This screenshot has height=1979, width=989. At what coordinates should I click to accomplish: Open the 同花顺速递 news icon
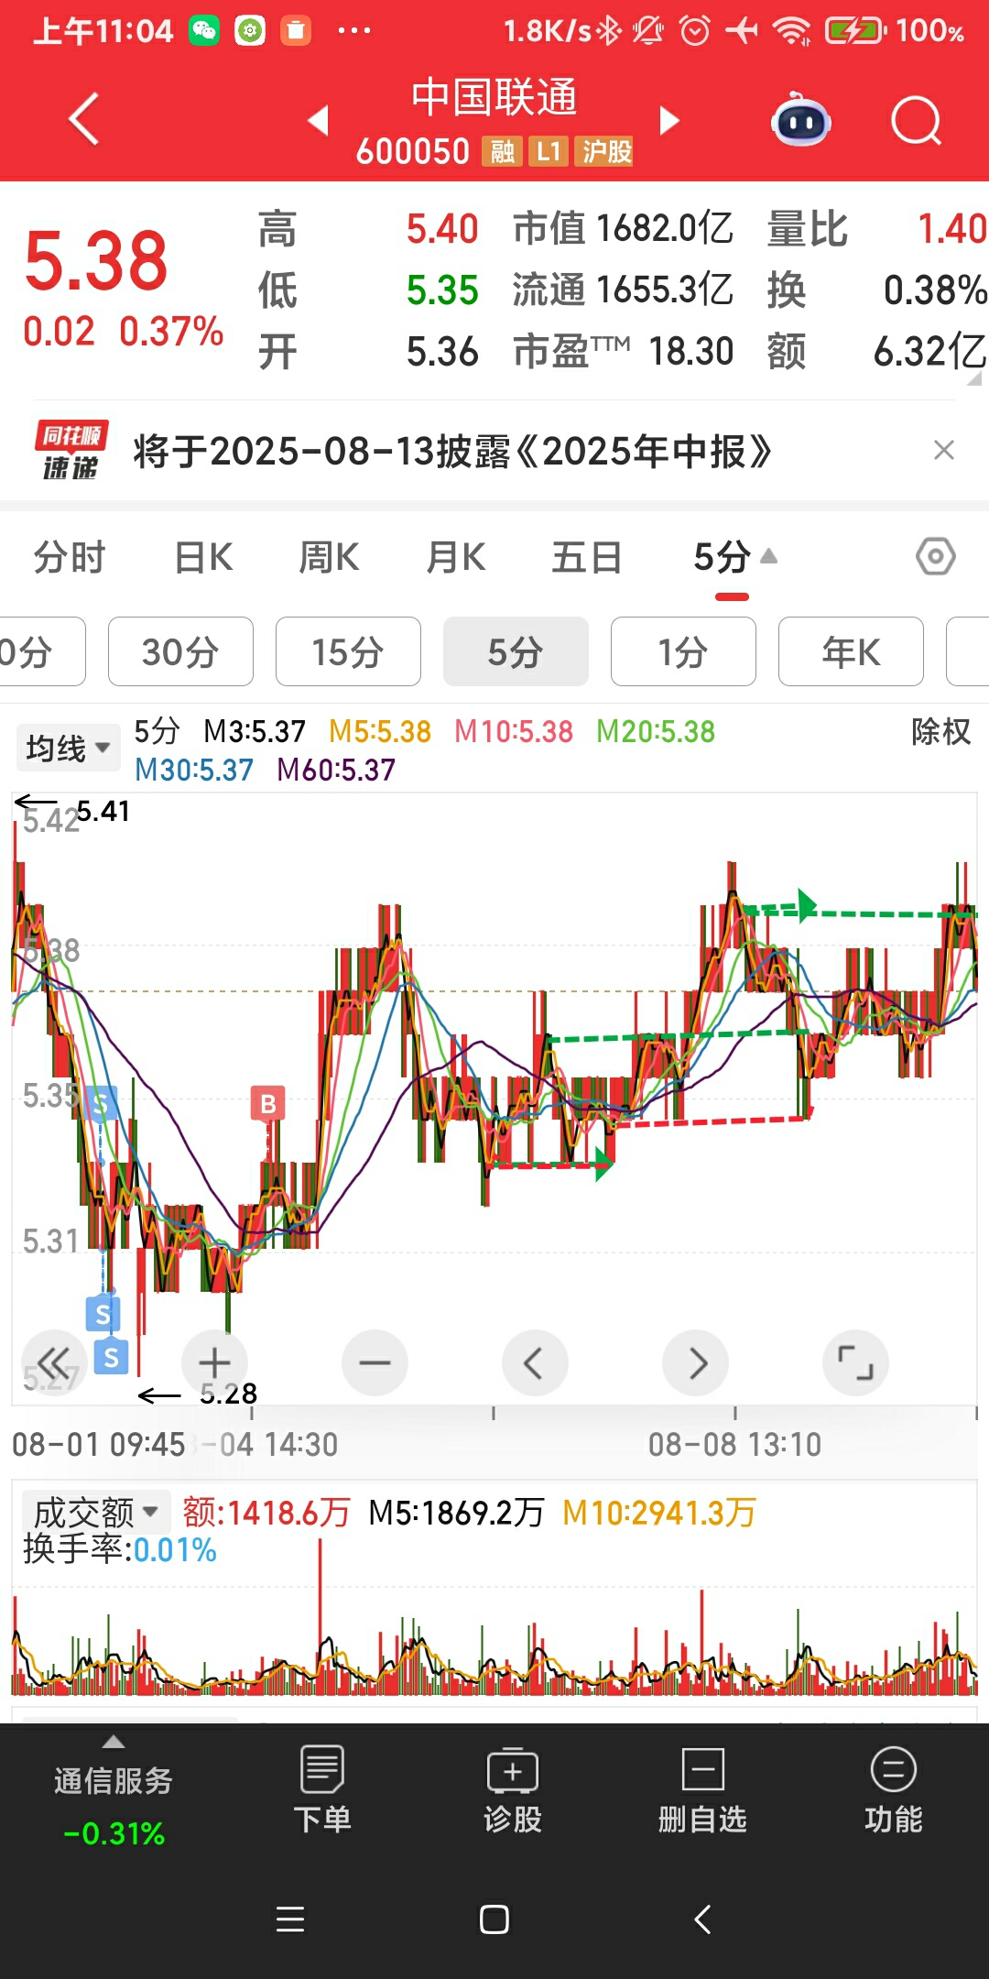[71, 450]
